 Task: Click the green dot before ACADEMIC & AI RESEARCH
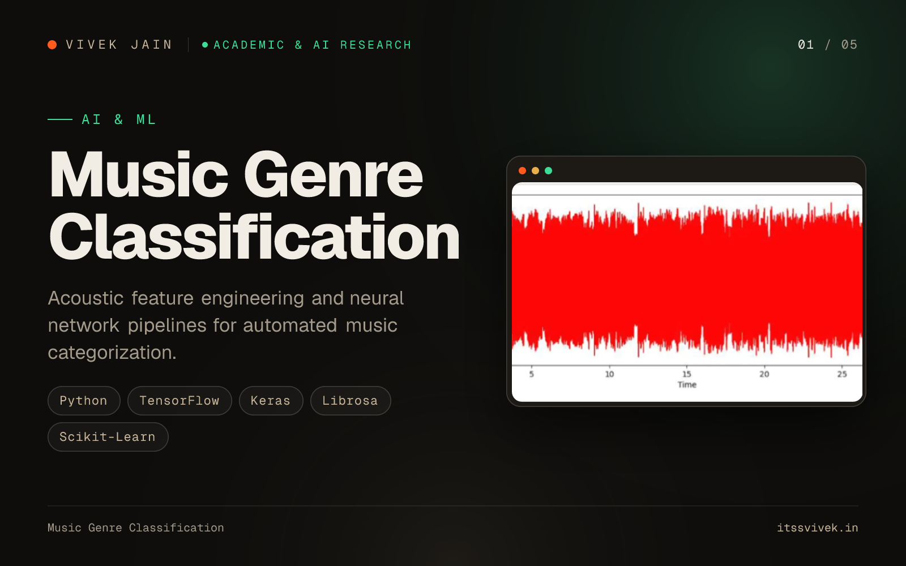pyautogui.click(x=205, y=45)
